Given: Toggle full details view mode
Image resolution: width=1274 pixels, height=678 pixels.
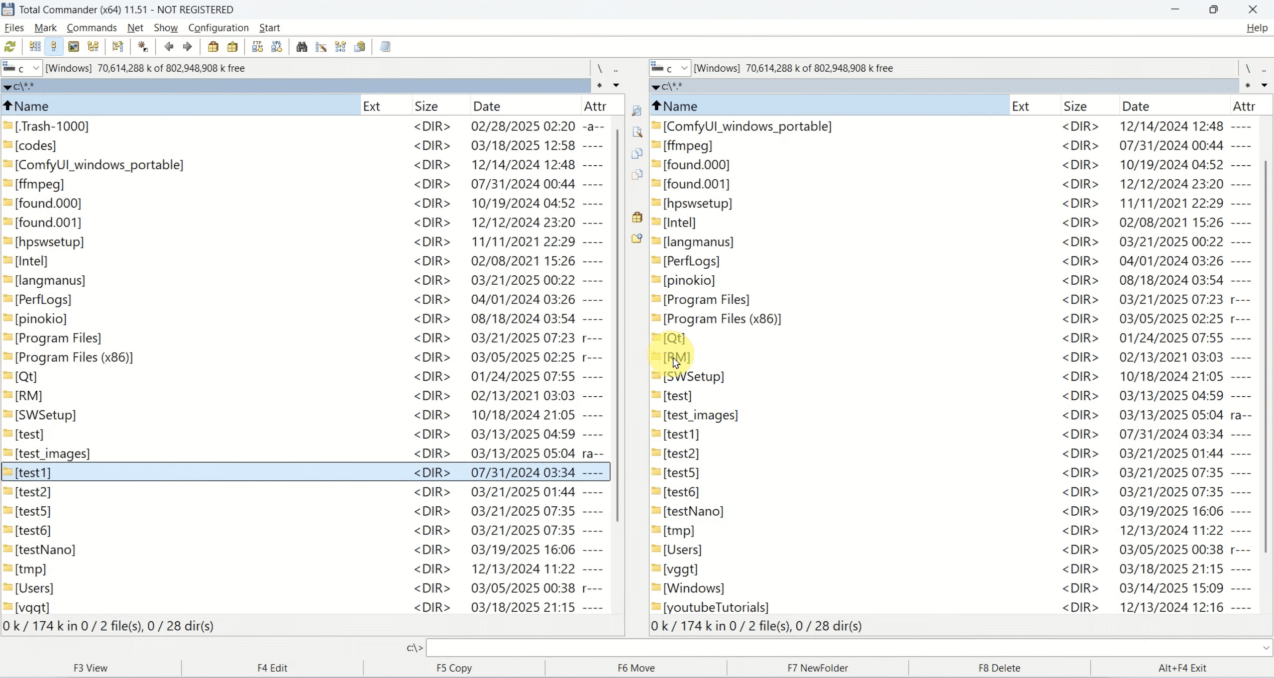Looking at the screenshot, I should 53,46.
